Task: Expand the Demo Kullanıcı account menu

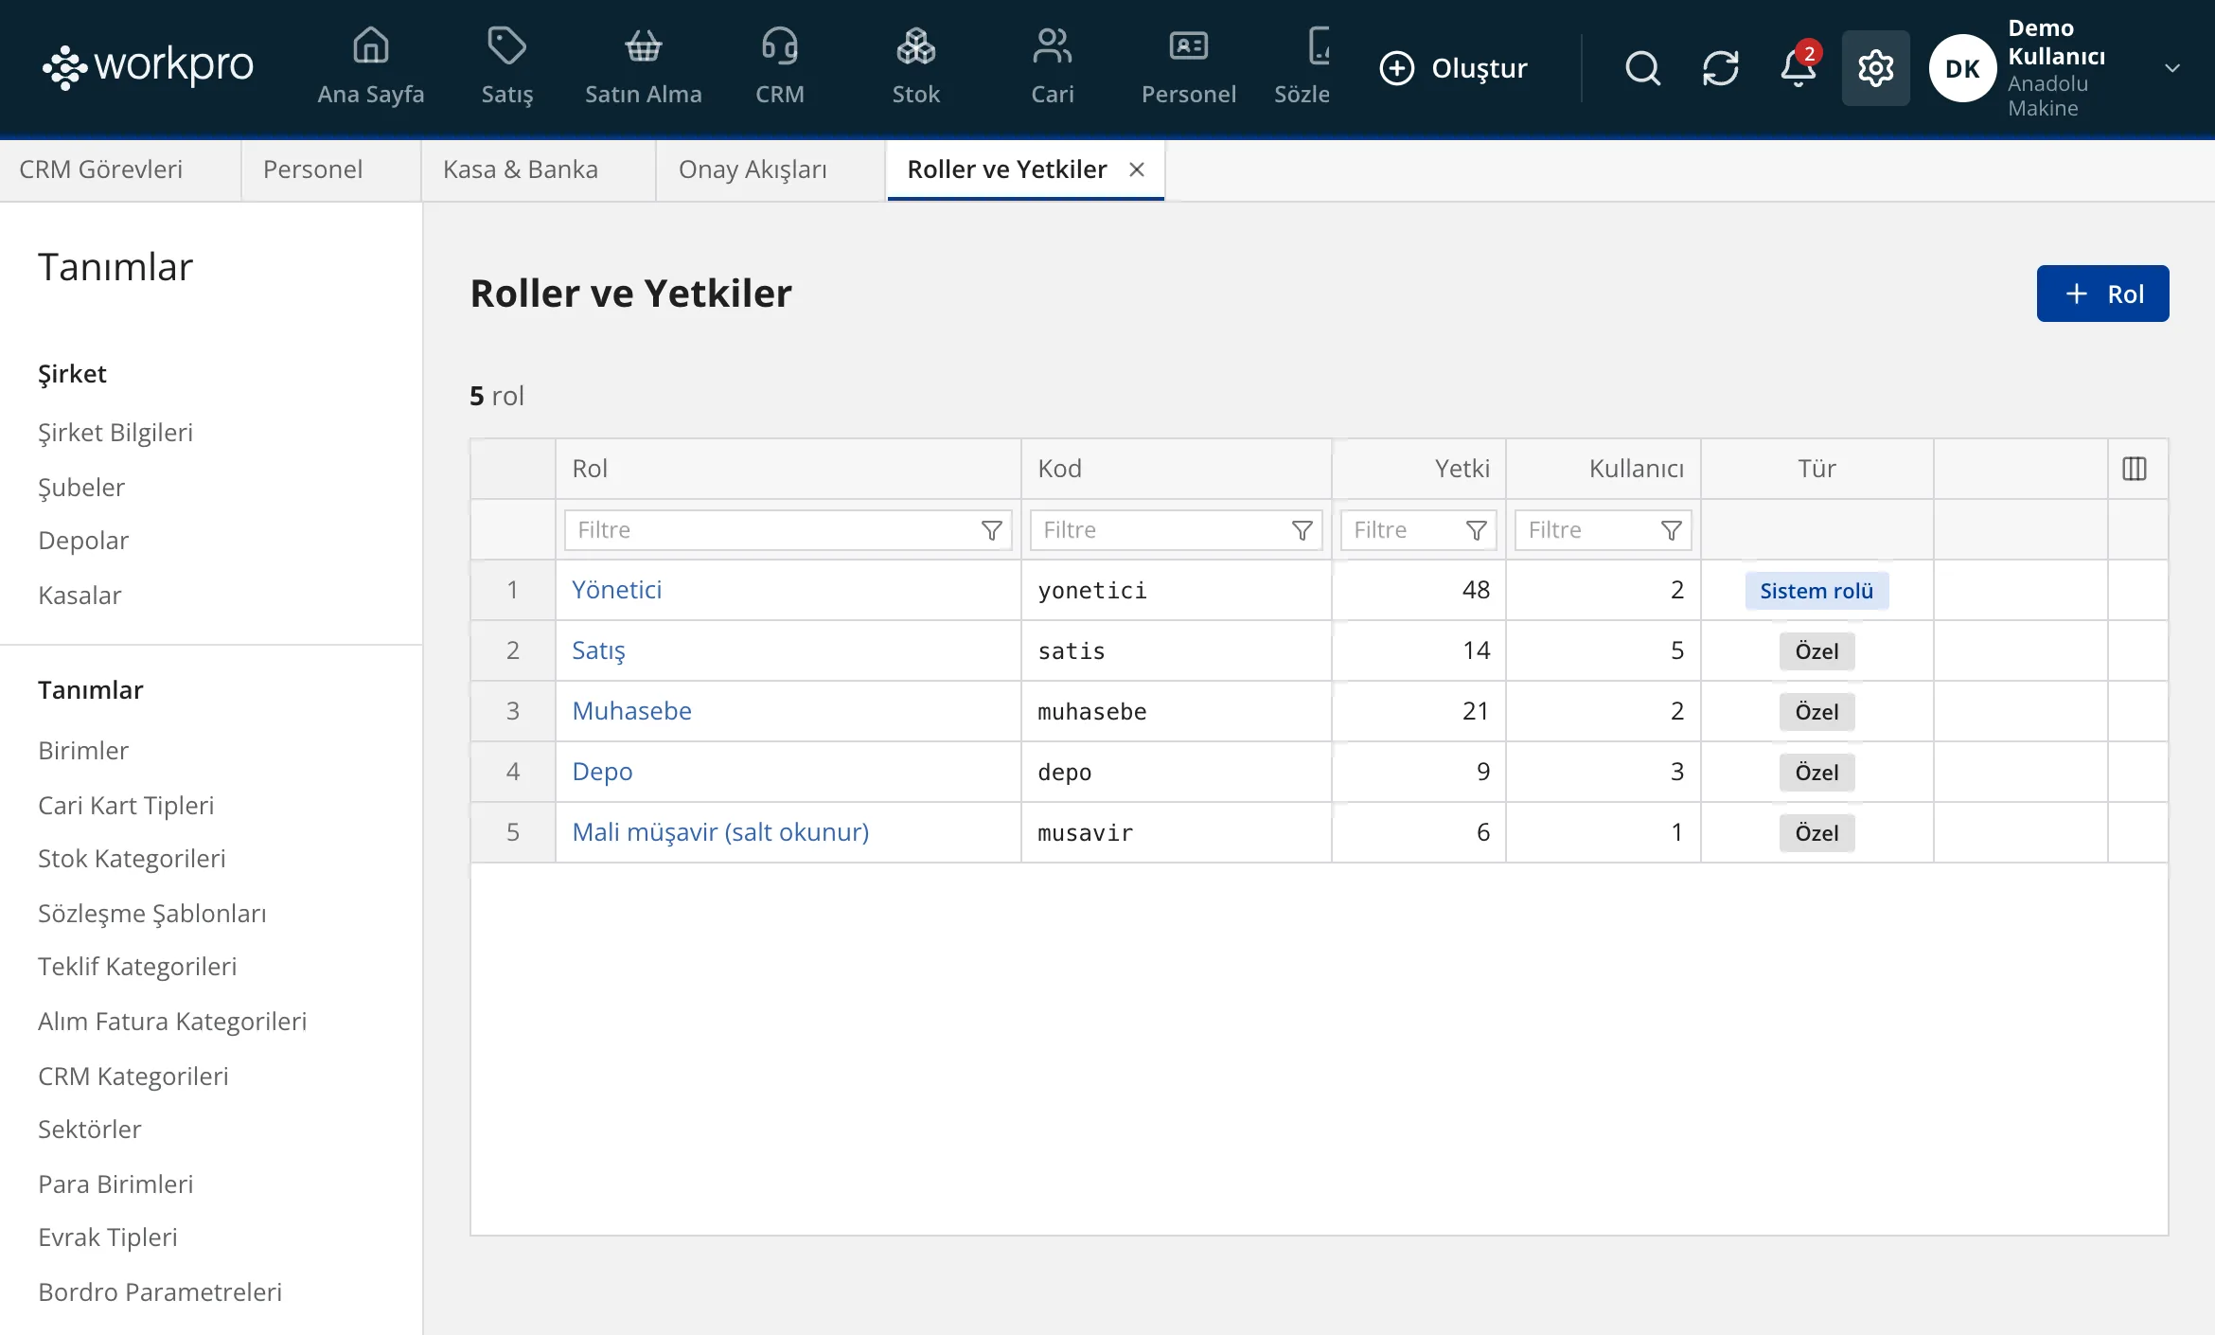Action: 2171,68
